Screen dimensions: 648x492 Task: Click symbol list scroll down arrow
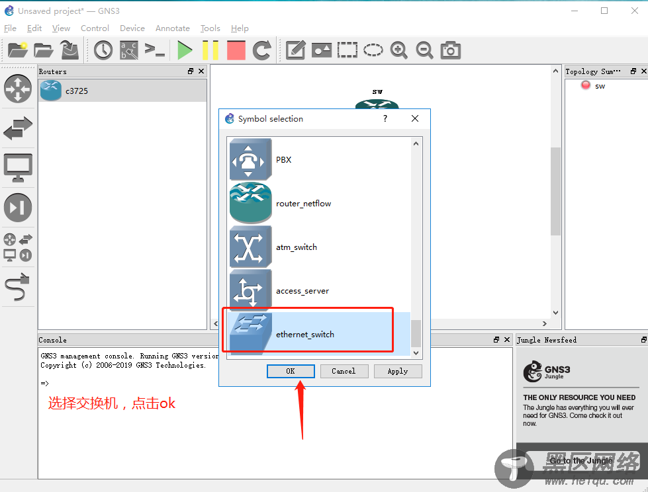click(x=416, y=353)
